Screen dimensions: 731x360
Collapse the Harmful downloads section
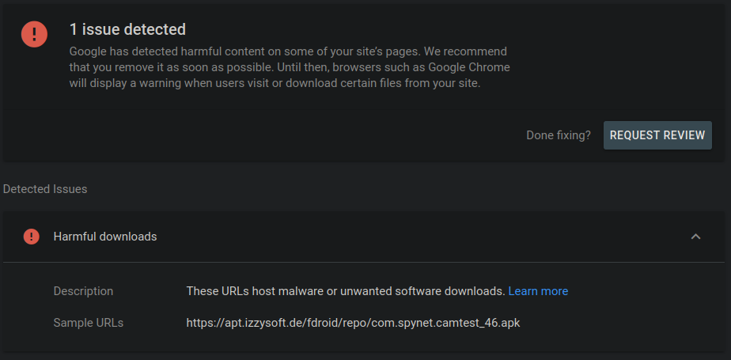tap(695, 237)
